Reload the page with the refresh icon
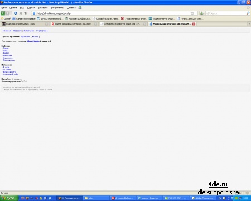Image resolution: width=251 pixels, height=201 pixels. 16,13
